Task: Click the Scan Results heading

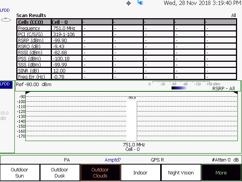Action: pyautogui.click(x=31, y=15)
